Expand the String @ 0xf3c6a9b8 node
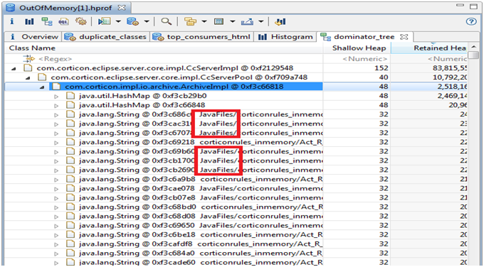The height and width of the screenshot is (267, 484). click(x=56, y=179)
